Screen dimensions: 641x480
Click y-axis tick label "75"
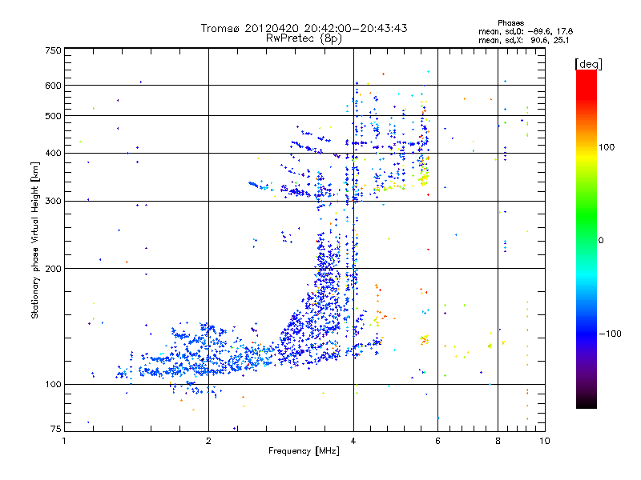[x=56, y=429]
